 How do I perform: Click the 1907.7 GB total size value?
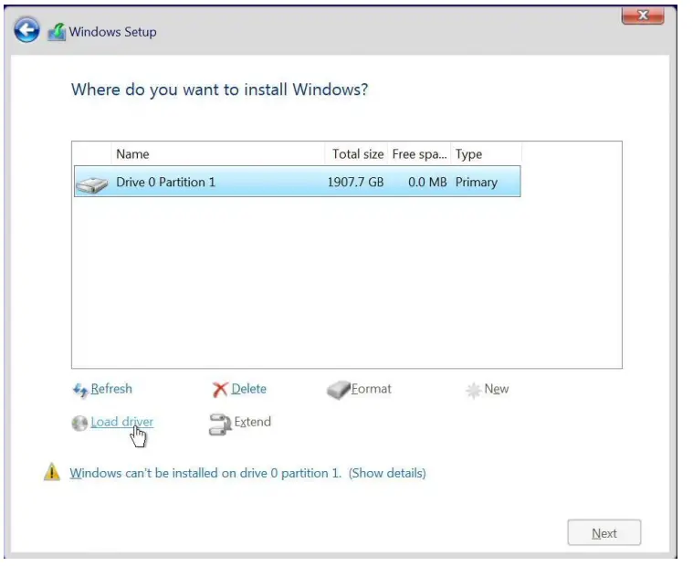click(x=355, y=183)
